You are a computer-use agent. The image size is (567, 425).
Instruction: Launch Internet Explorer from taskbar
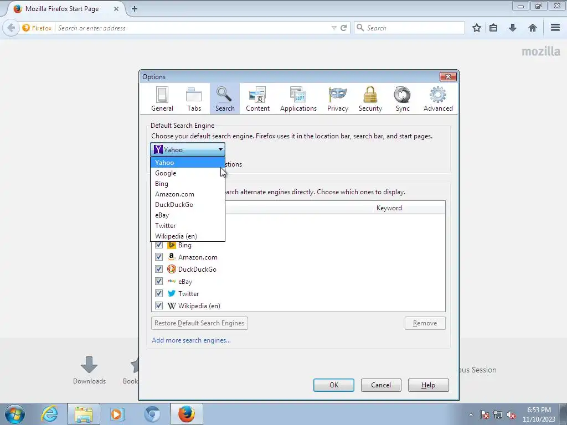coord(49,414)
